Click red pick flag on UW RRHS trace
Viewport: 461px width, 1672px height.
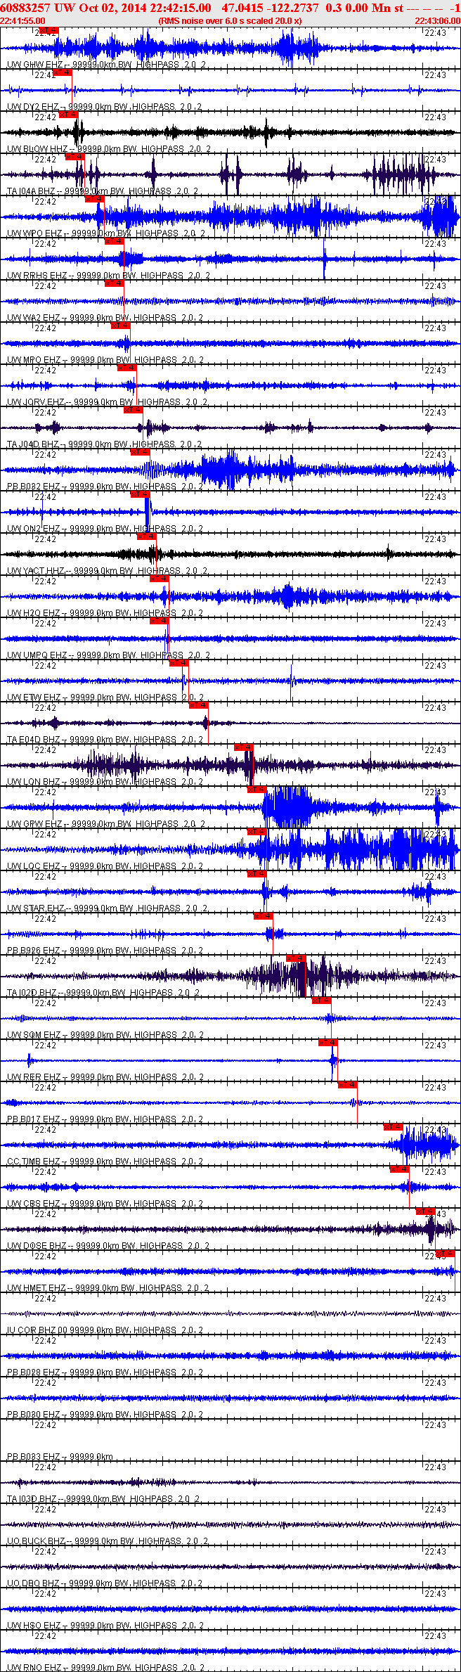(115, 241)
